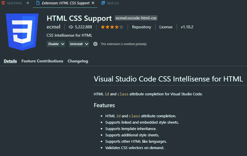Viewport: 247px width, 156px height.
Task: Open the extension Manage gear menu
Action: [x=95, y=44]
